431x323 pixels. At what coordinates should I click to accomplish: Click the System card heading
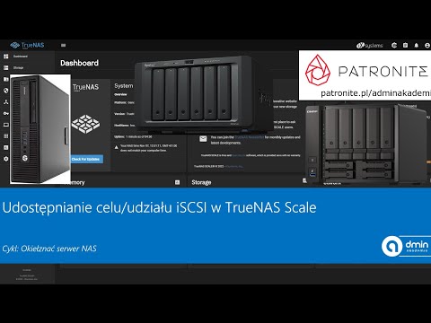[124, 86]
